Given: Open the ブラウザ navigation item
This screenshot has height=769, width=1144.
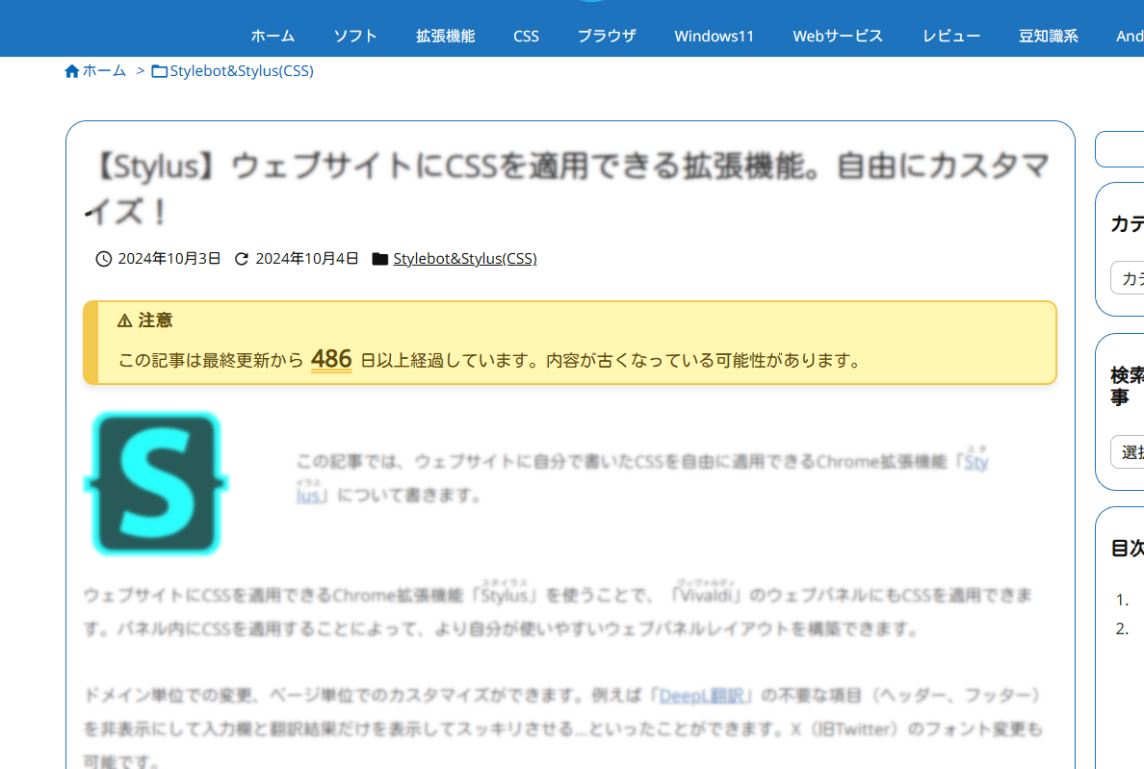Looking at the screenshot, I should [x=607, y=37].
